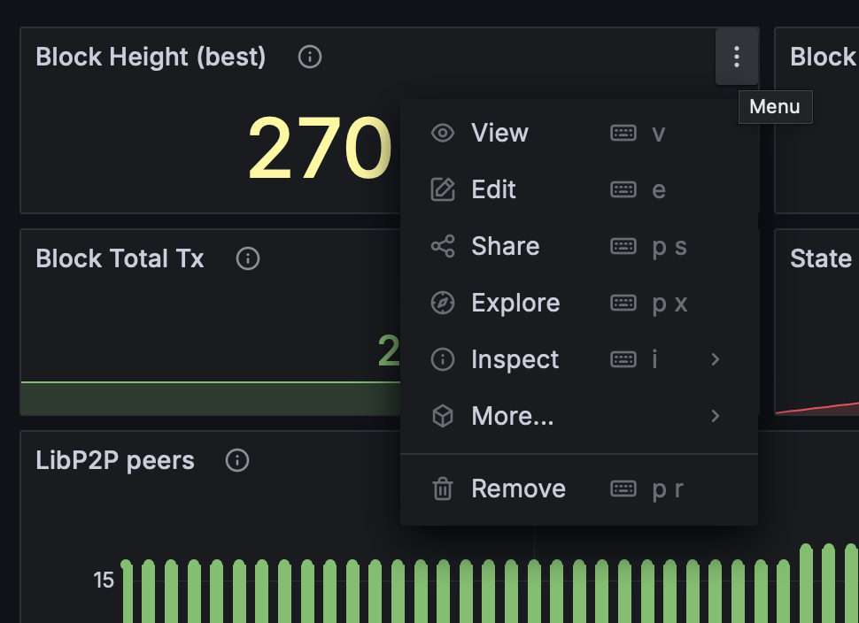Screen dimensions: 859x623
Task: Click the pencil icon beside Edit
Action: (x=442, y=189)
